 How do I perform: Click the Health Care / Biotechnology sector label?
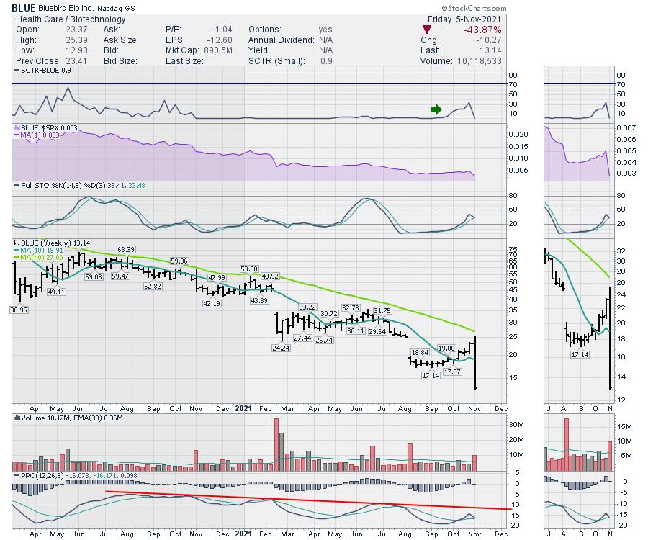click(x=63, y=19)
